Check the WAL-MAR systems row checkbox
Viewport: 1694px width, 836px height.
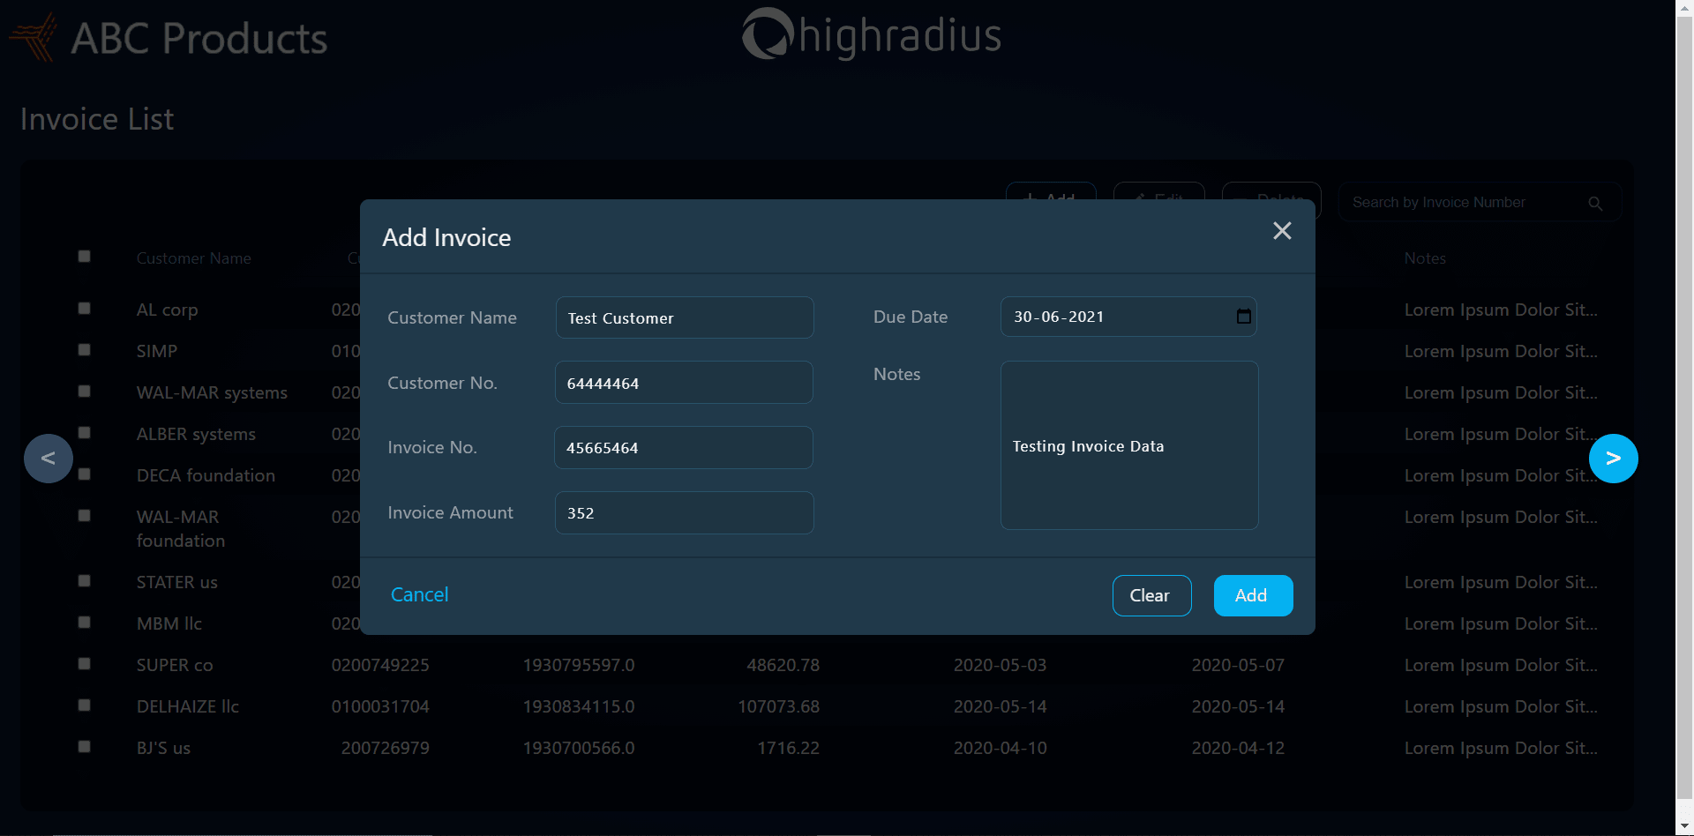[84, 391]
